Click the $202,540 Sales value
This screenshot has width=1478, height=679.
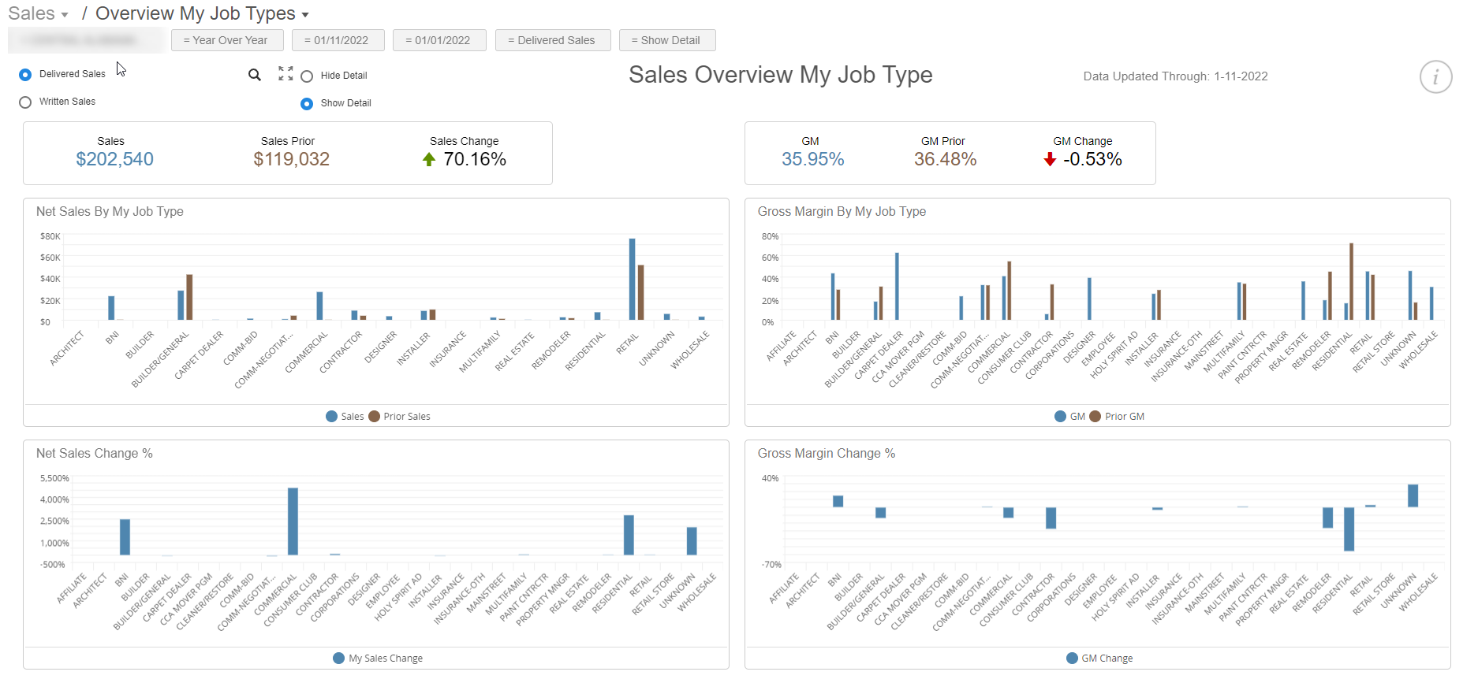115,160
